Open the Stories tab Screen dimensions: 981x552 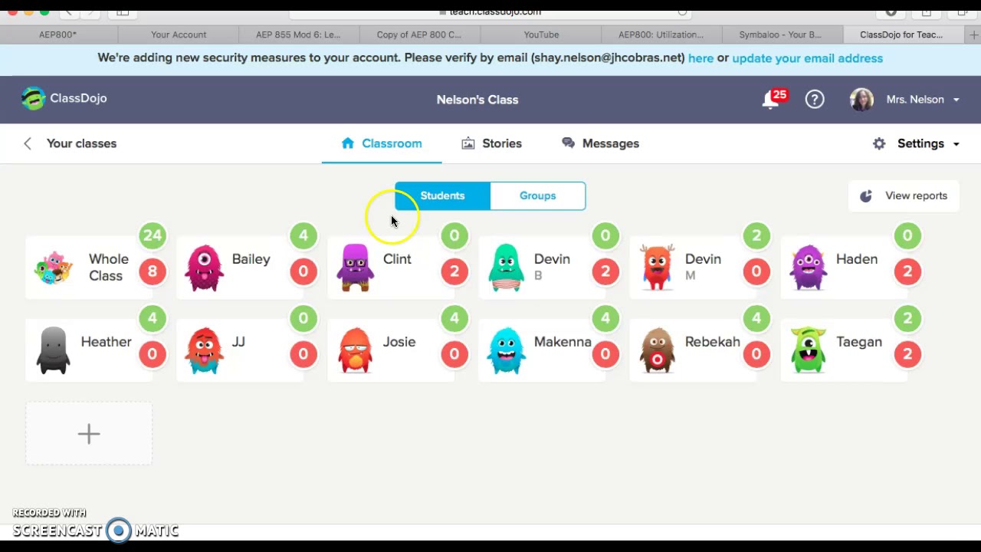491,143
